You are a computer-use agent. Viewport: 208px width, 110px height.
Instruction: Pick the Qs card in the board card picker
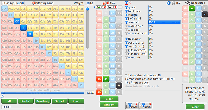119,26
